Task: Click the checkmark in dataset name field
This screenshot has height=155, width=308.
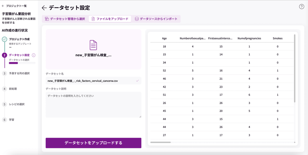Action: 137,81
